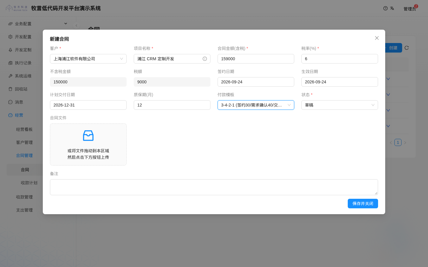428x267 pixels.
Task: Select the 合同 sidebar item
Action: (x=25, y=170)
